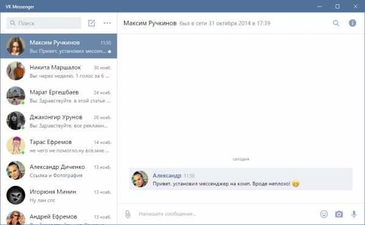This screenshot has width=365, height=225.
Task: Open conversation with Марат Ергешбаев
Action: pos(58,96)
